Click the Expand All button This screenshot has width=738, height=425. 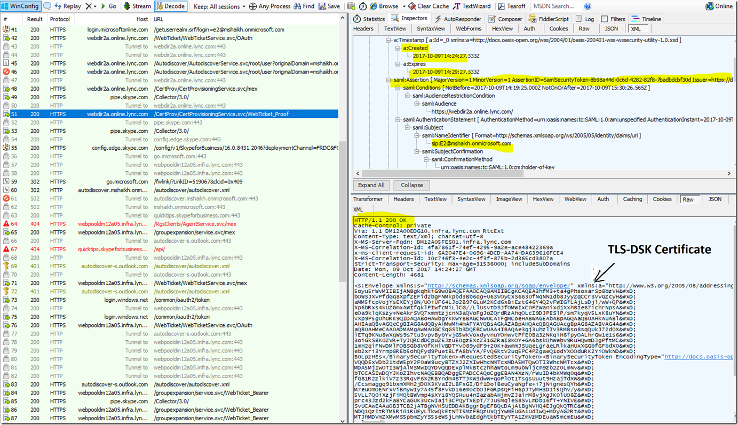[x=371, y=185]
